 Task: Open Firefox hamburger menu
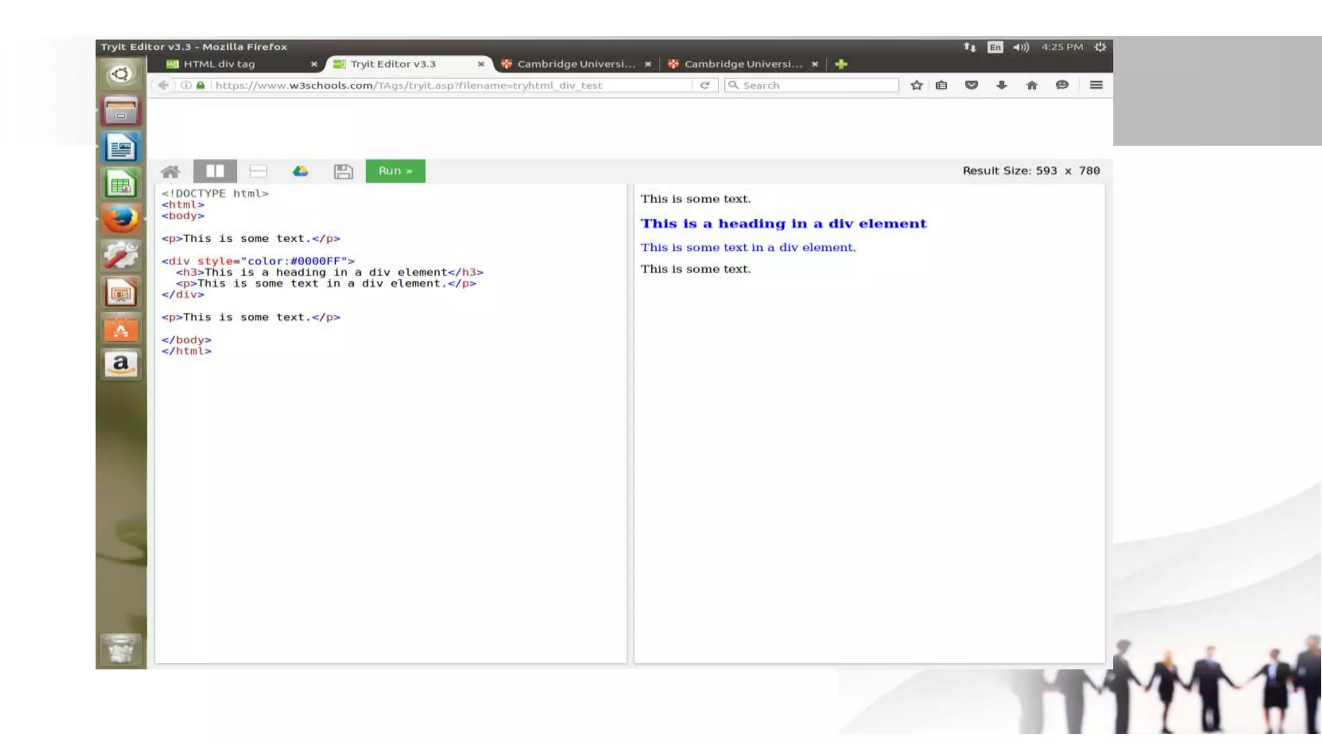pyautogui.click(x=1095, y=85)
